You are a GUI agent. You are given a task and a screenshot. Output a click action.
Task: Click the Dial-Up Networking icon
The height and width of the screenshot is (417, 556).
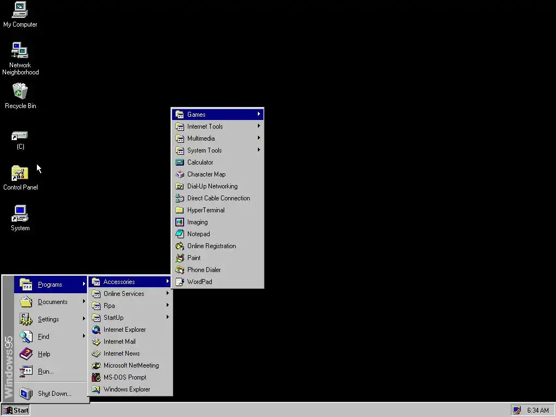click(180, 186)
